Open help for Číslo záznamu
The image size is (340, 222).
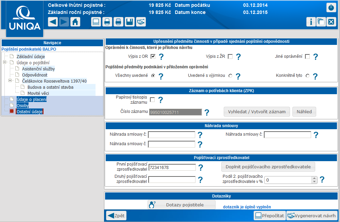click(207, 112)
